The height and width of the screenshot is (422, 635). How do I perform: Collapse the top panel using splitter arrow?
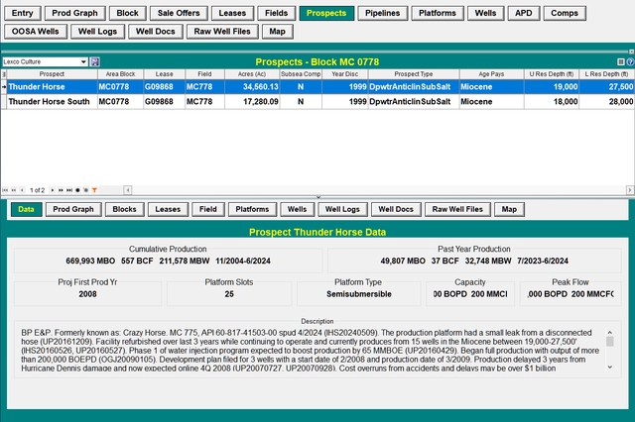[317, 196]
